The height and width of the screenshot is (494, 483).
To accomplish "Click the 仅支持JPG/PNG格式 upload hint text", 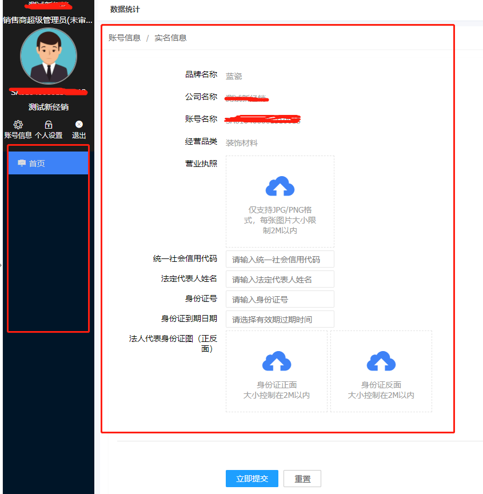I will (x=280, y=220).
